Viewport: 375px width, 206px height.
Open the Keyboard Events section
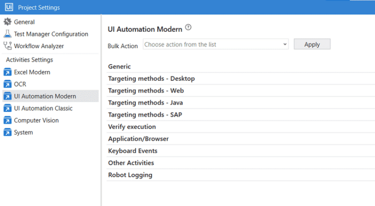pyautogui.click(x=133, y=151)
